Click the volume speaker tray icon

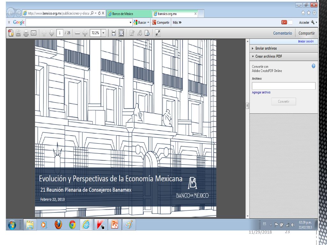(x=293, y=225)
